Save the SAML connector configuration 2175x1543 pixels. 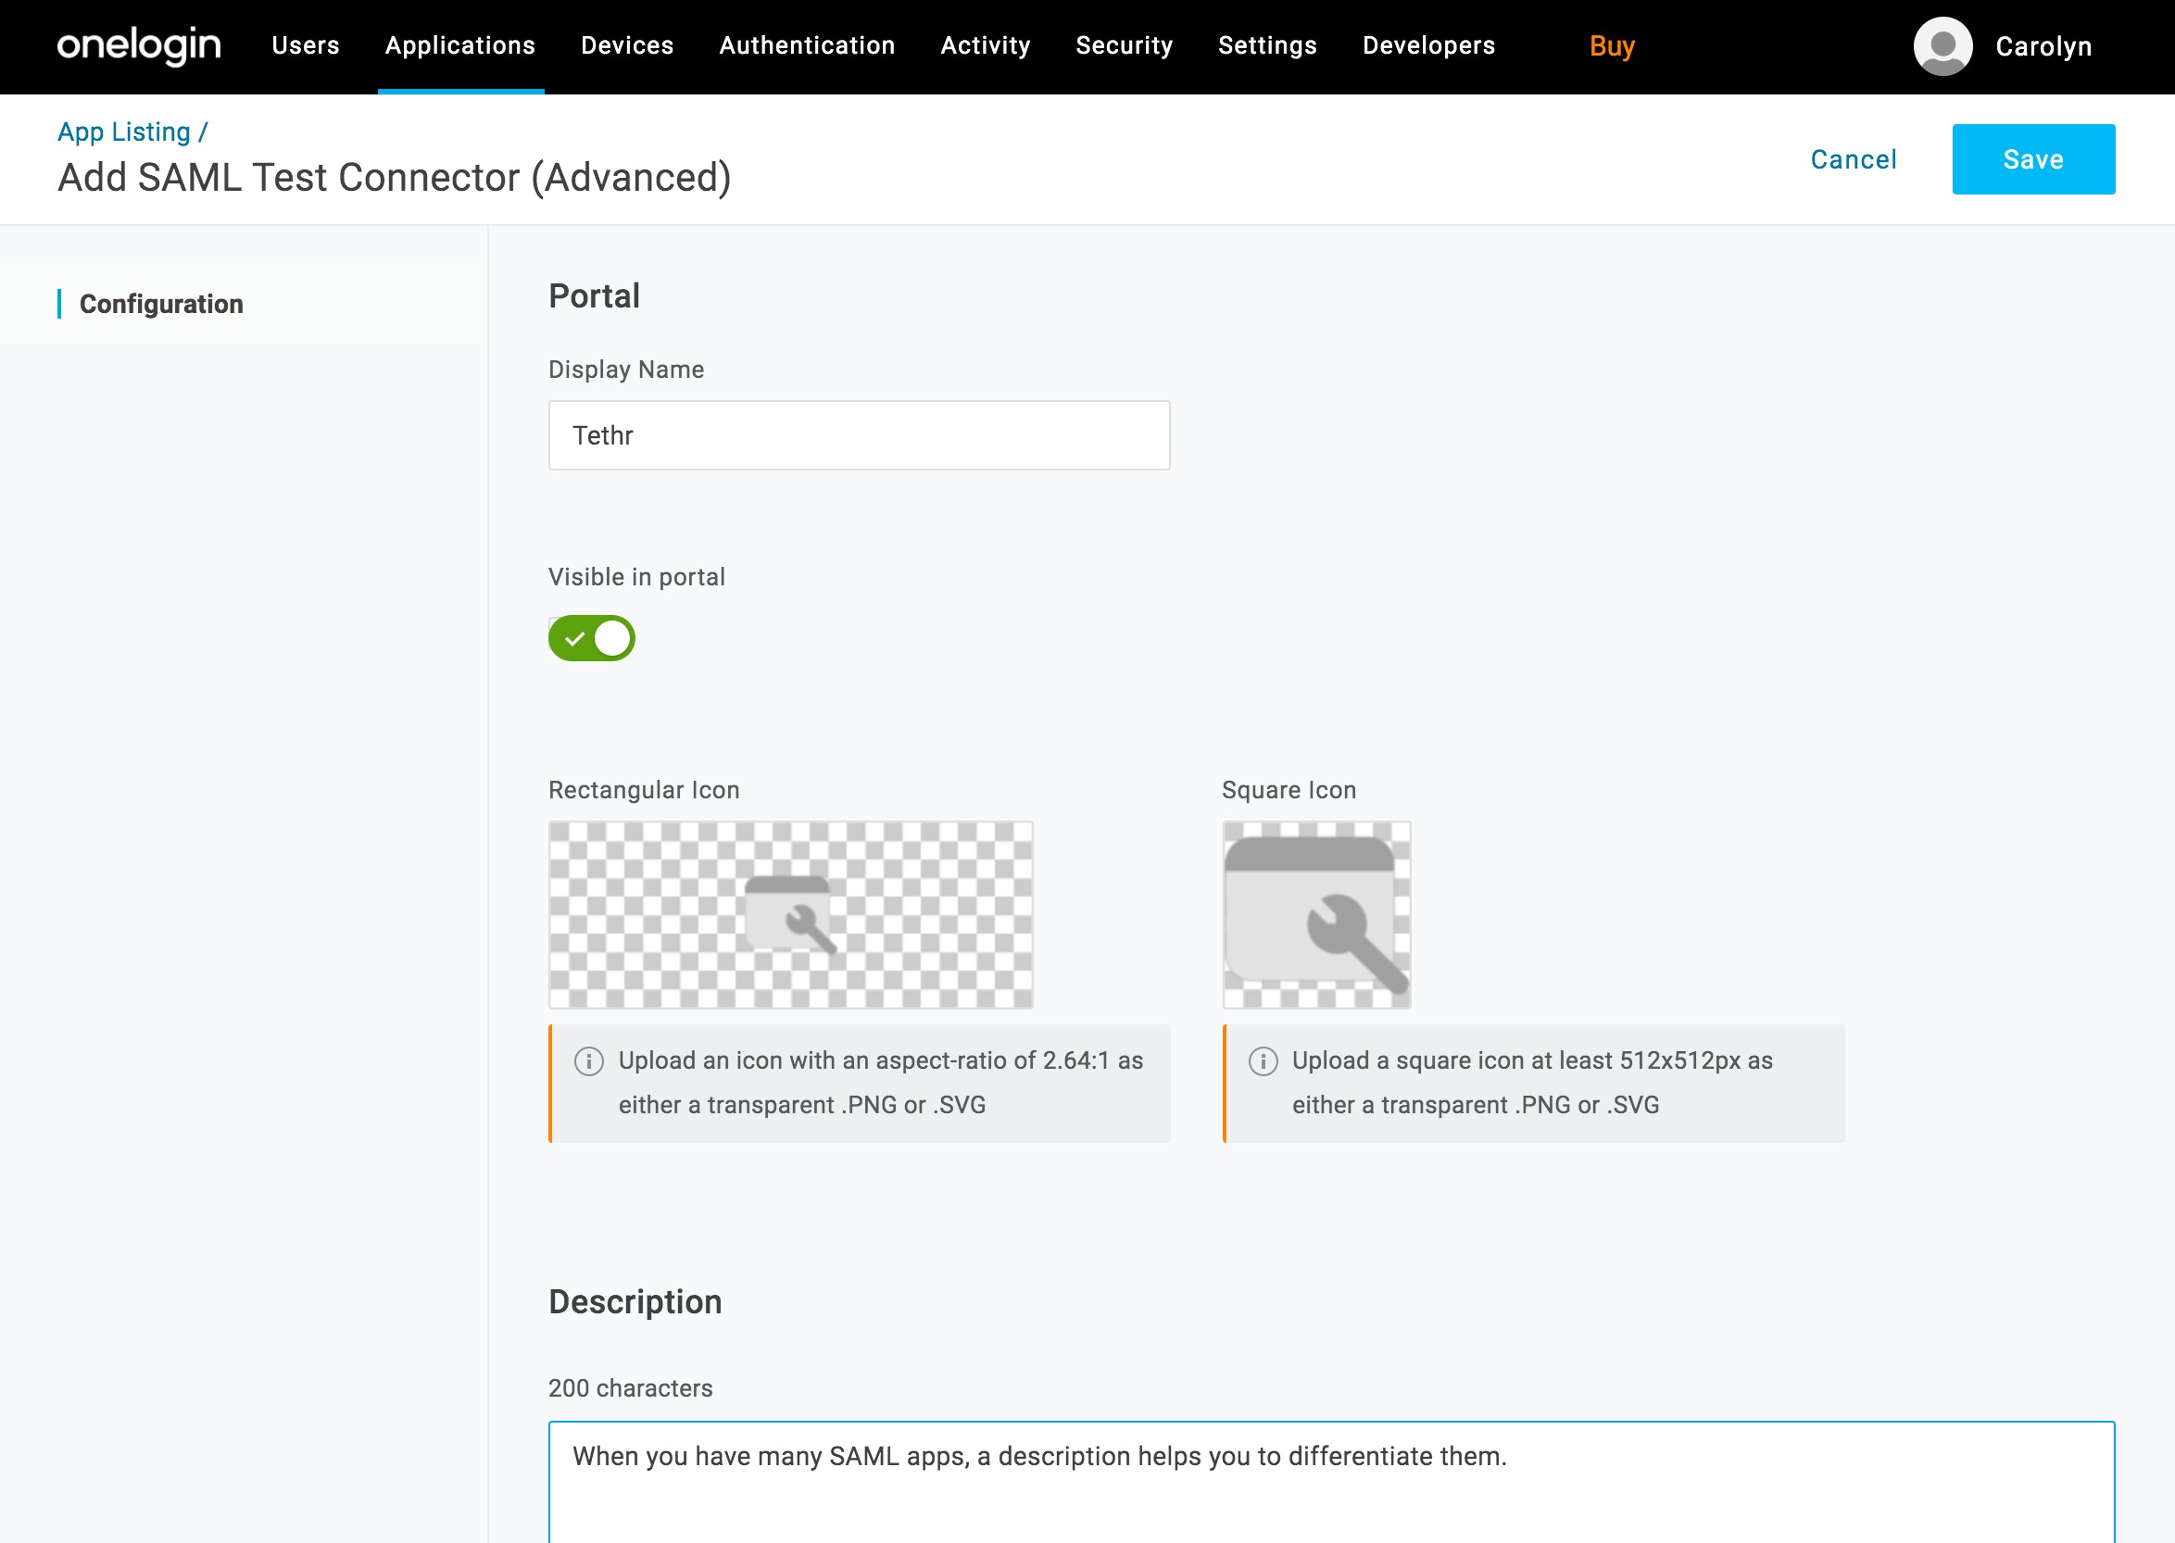pos(2032,158)
